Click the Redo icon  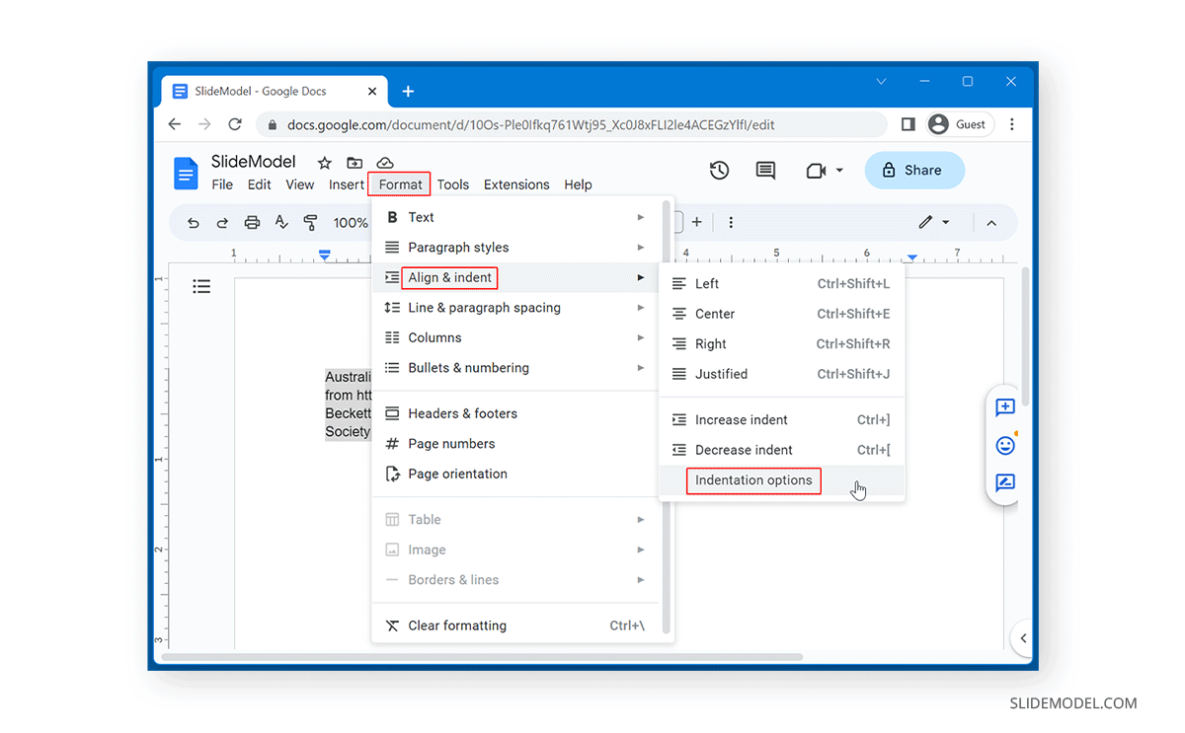tap(222, 222)
